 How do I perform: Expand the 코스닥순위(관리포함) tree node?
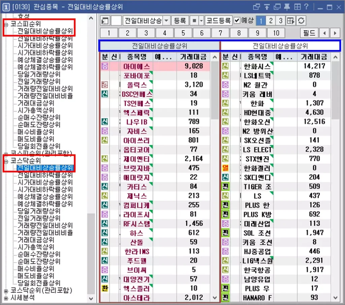tap(6, 291)
